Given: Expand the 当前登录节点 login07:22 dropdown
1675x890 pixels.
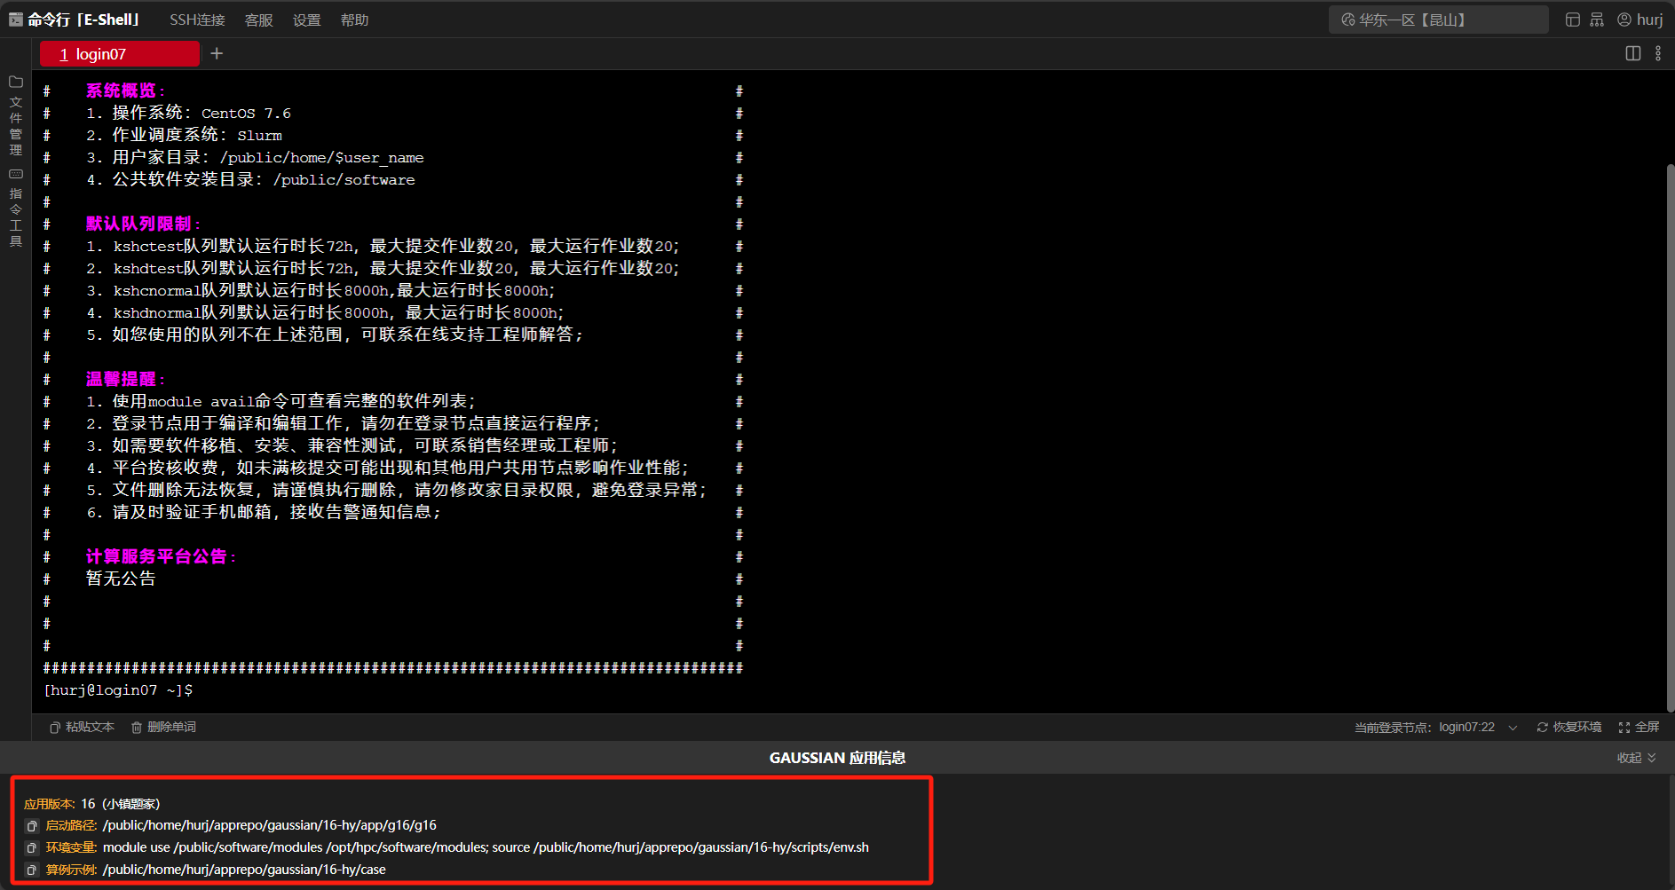Looking at the screenshot, I should (x=1513, y=728).
